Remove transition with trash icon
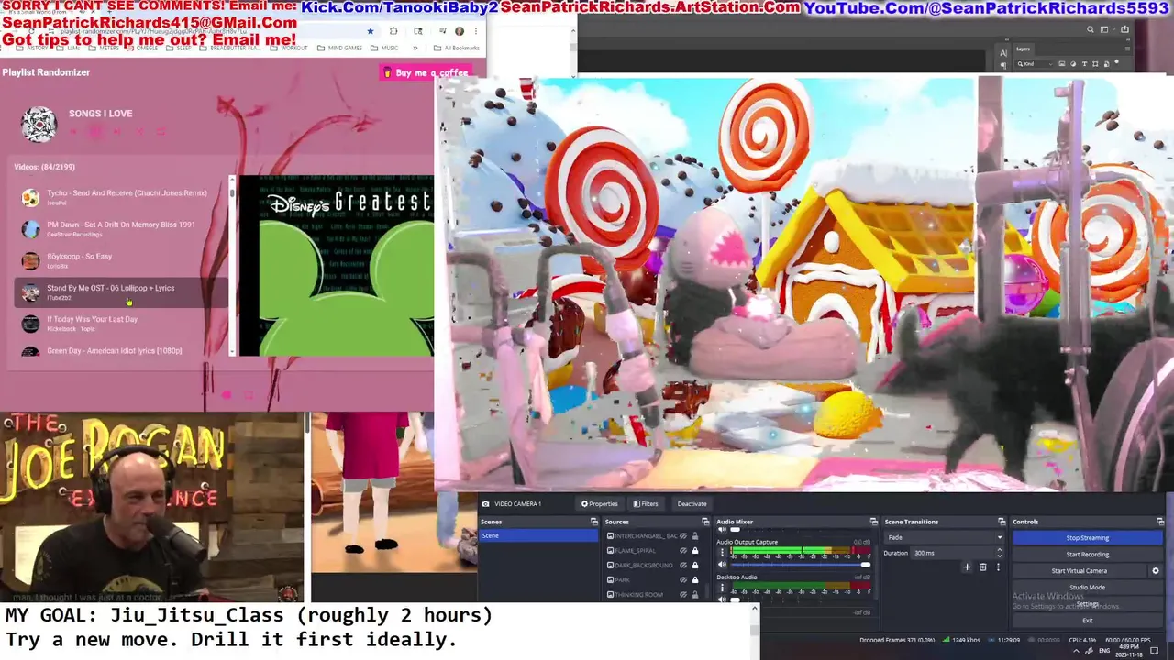1174x660 pixels. coord(982,567)
